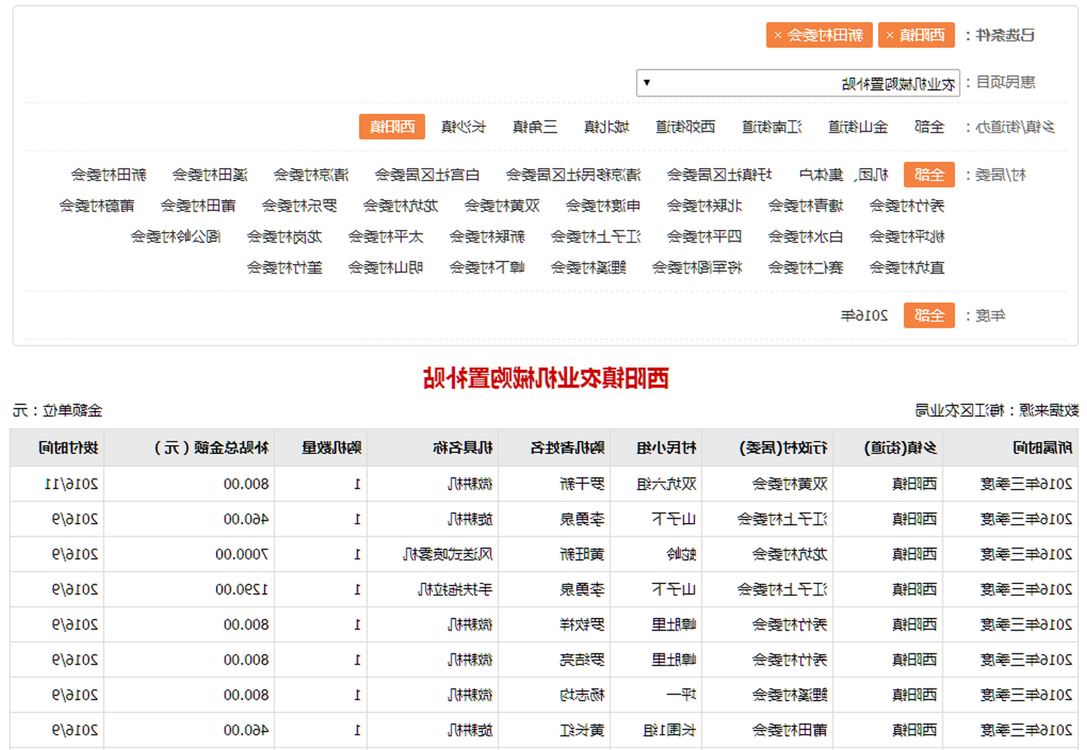Select 明山村委会 village filter

(385, 268)
